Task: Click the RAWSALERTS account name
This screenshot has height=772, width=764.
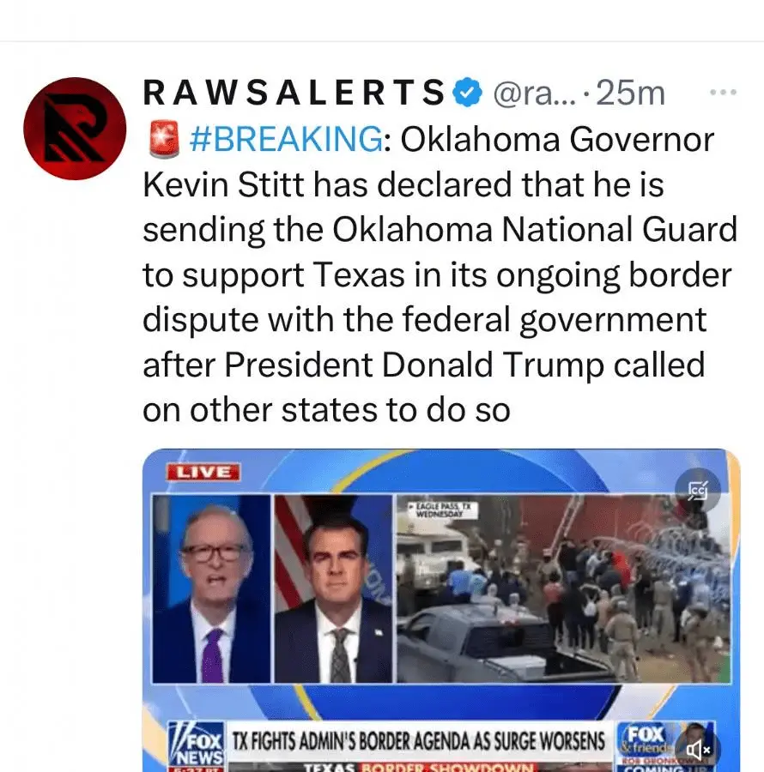Action: pyautogui.click(x=294, y=92)
